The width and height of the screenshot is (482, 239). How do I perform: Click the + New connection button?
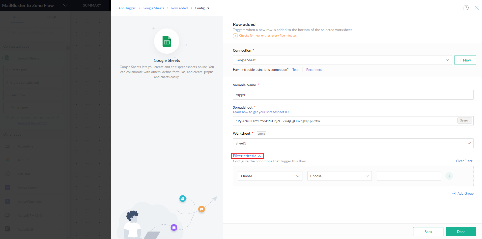[x=465, y=60]
